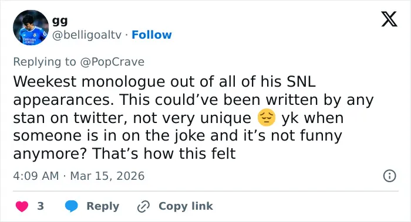Image resolution: width=411 pixels, height=222 pixels.
Task: Click the display name gg
Action: tap(60, 21)
